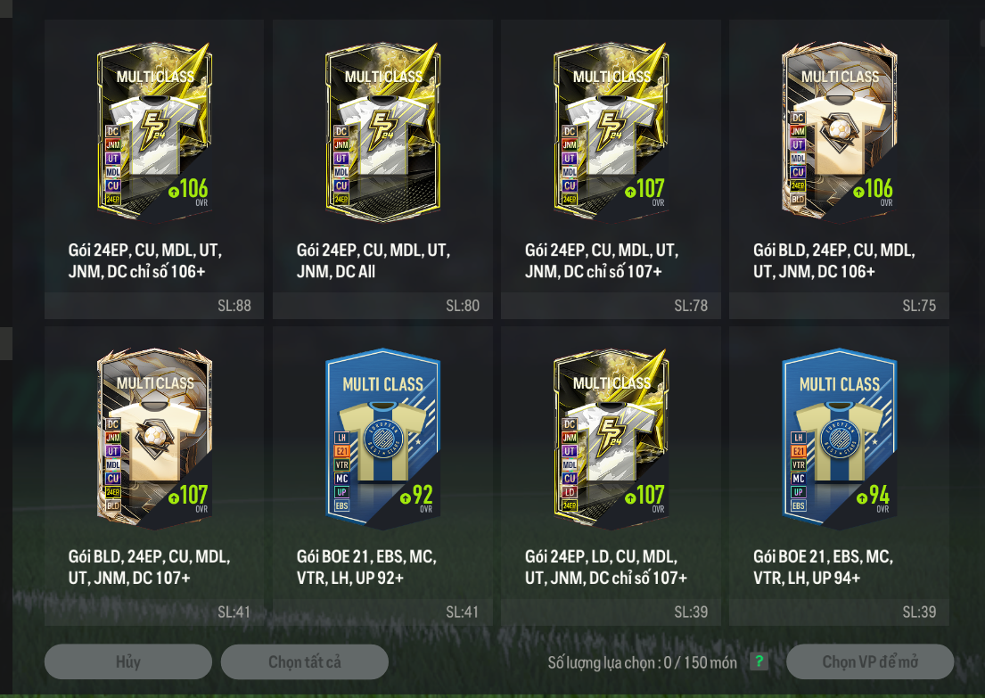
Task: Click the Hủy cancel button
Action: 128,661
